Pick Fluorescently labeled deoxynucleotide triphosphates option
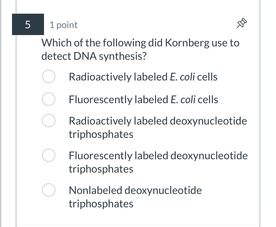 coord(48,155)
